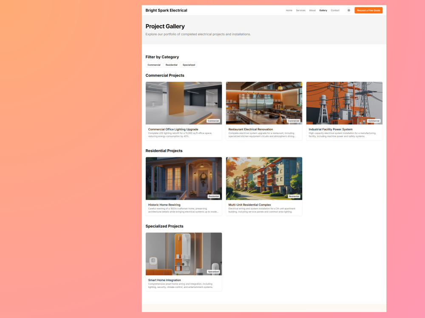Click Commercial badge on industrial facility card
425x318 pixels.
point(374,121)
